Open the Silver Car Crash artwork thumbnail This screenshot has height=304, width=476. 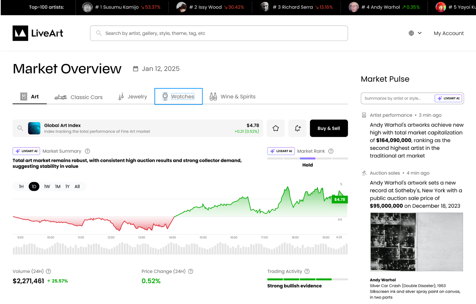[416, 242]
